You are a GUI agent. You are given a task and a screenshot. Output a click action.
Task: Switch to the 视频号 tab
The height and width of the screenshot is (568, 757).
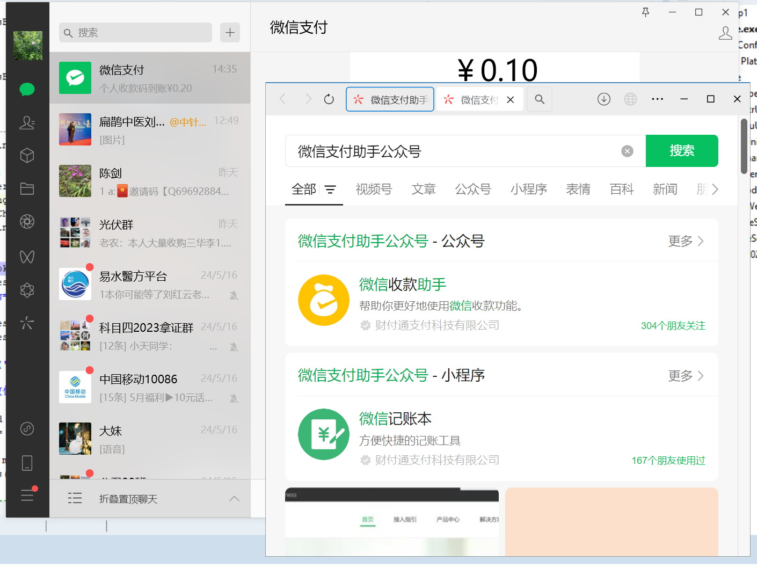[374, 190]
